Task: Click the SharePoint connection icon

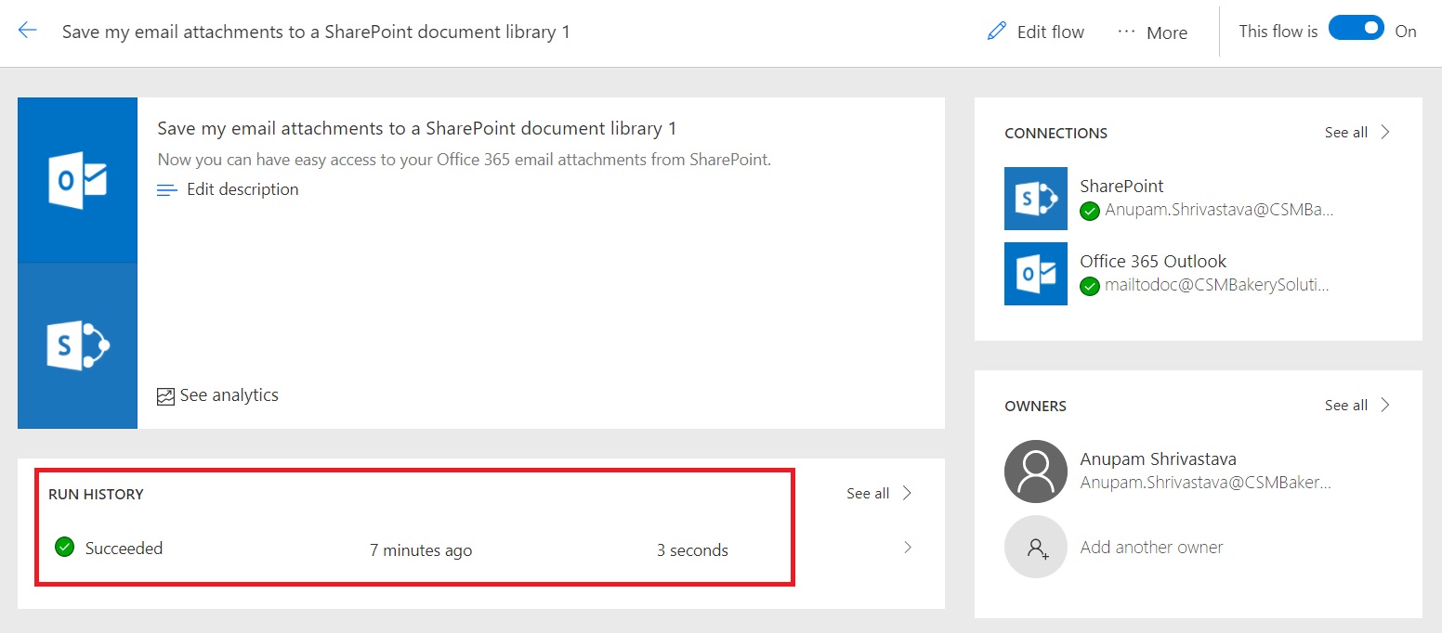Action: pyautogui.click(x=1036, y=199)
